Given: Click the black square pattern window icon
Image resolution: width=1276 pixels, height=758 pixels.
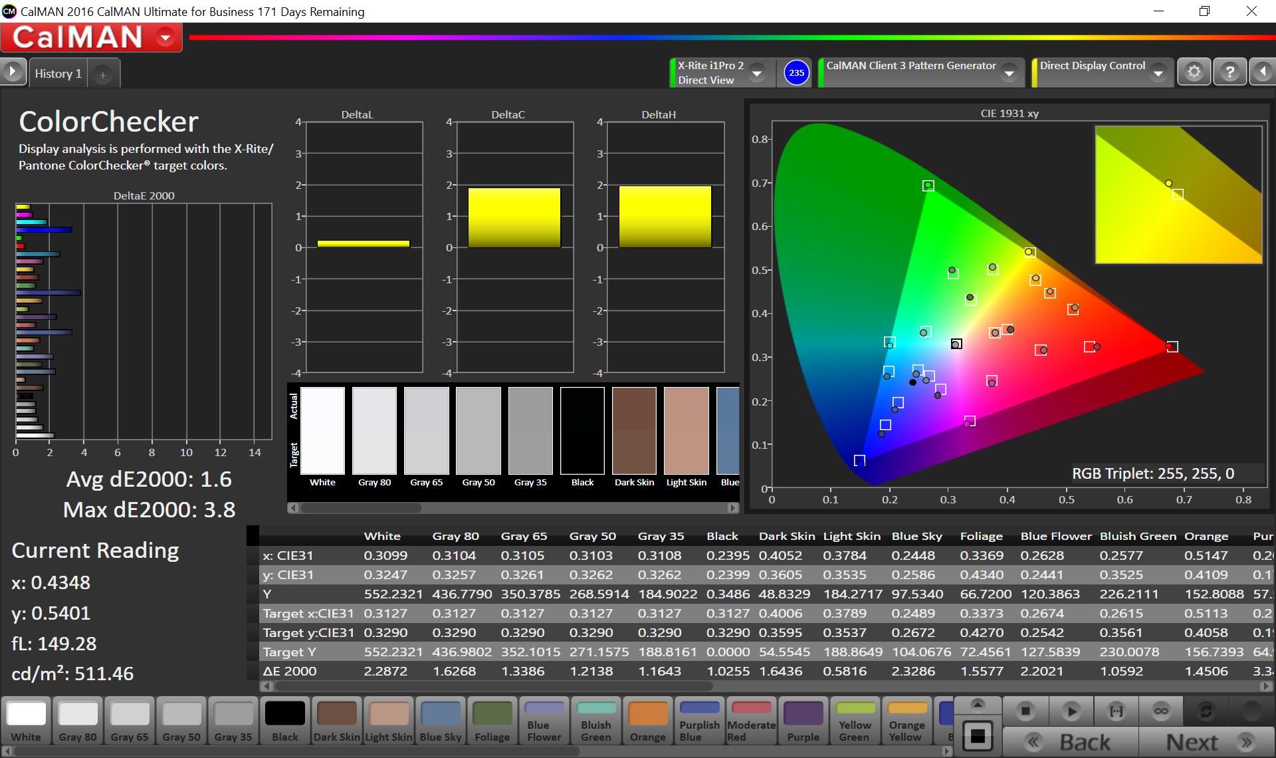Looking at the screenshot, I should [978, 736].
